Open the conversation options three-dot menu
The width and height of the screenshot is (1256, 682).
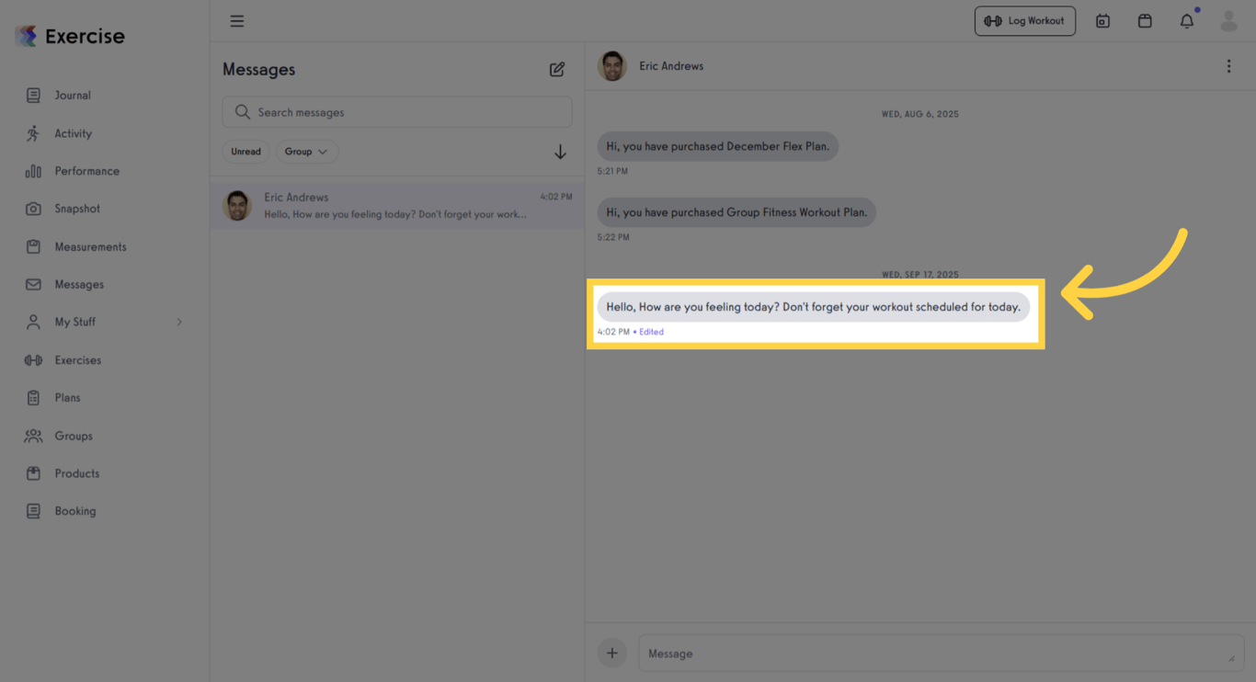coord(1228,65)
